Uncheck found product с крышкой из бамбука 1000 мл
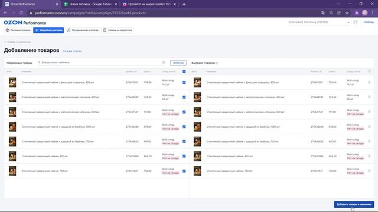The image size is (378, 212). (184, 127)
